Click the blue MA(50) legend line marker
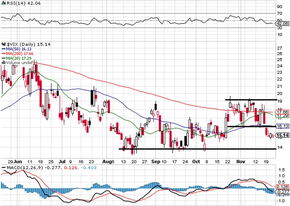Image resolution: width=290 pixels, height=206 pixels. coord(3,48)
